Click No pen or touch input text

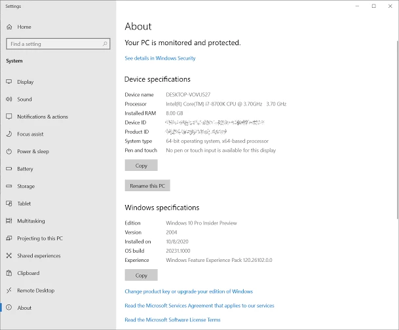[x=221, y=150]
